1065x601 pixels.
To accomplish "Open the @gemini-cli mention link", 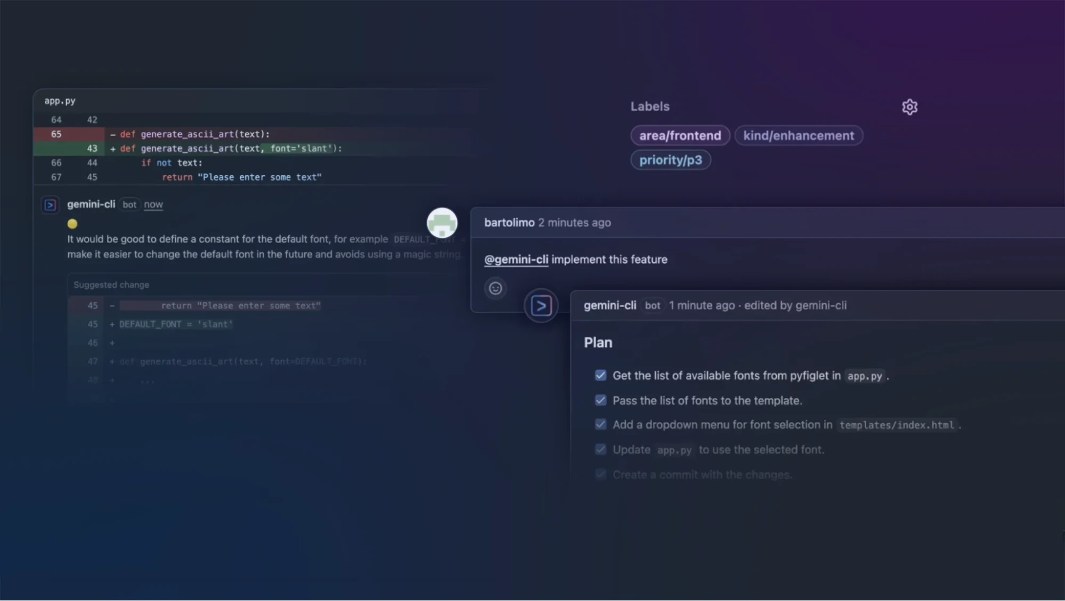I will [515, 259].
